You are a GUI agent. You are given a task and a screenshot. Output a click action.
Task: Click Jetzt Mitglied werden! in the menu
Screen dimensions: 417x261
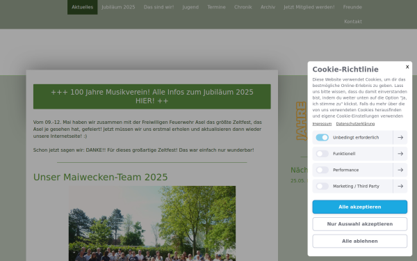pos(309,7)
